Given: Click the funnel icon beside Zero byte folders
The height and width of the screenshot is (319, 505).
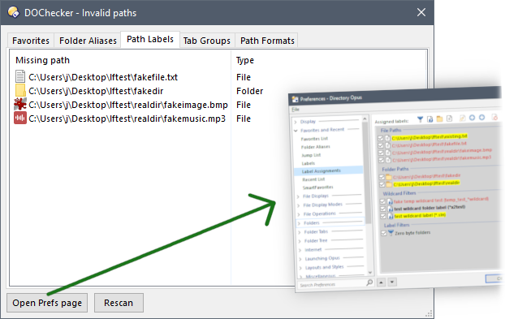Looking at the screenshot, I should click(x=391, y=233).
